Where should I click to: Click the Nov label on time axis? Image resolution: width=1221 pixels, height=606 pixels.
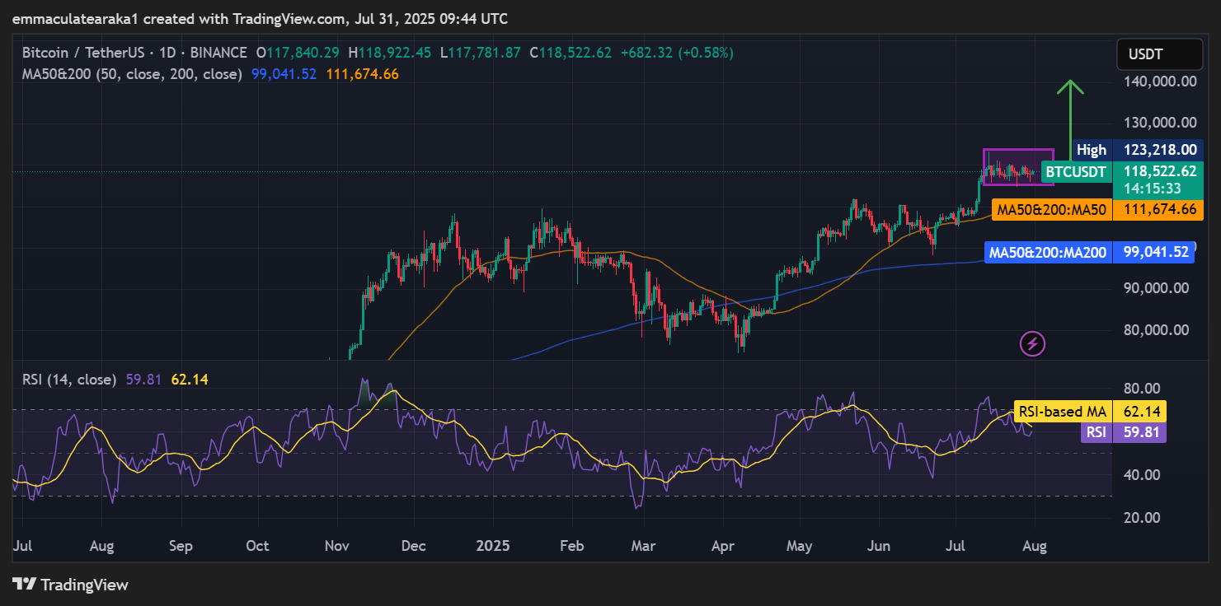(x=337, y=545)
